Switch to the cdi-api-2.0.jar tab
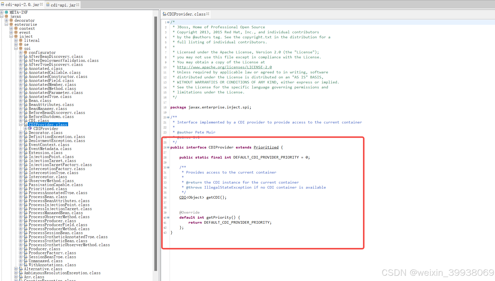Viewport: 495px width, 281px height. (22, 5)
